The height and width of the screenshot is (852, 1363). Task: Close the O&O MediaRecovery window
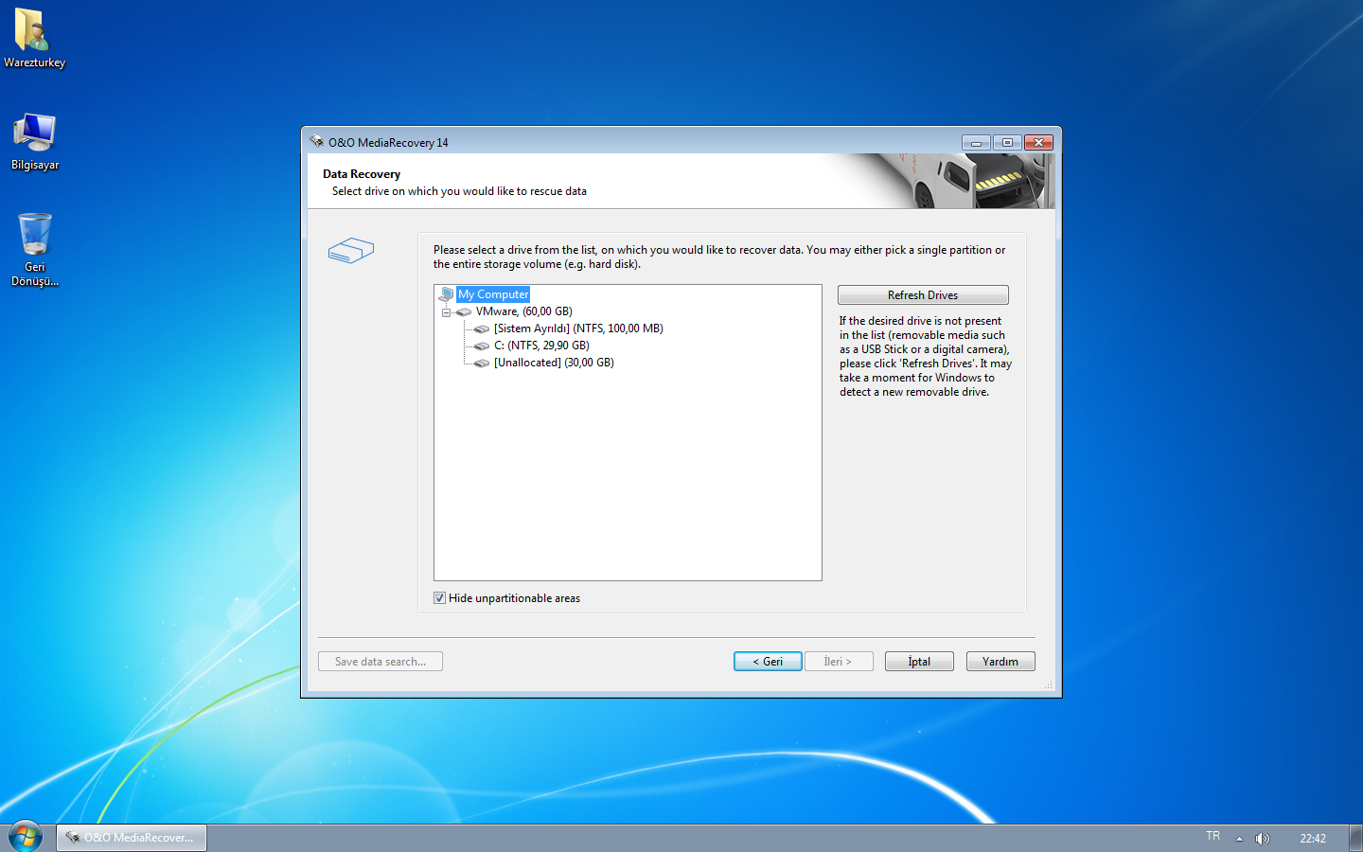1038,142
